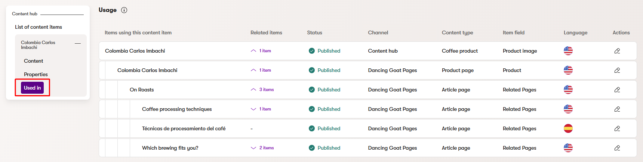Click the Usage info icon
Image resolution: width=643 pixels, height=162 pixels.
click(124, 10)
